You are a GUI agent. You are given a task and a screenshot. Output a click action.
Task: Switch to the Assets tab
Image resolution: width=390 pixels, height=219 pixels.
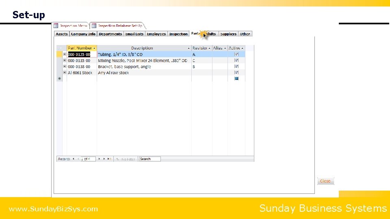tap(62, 34)
